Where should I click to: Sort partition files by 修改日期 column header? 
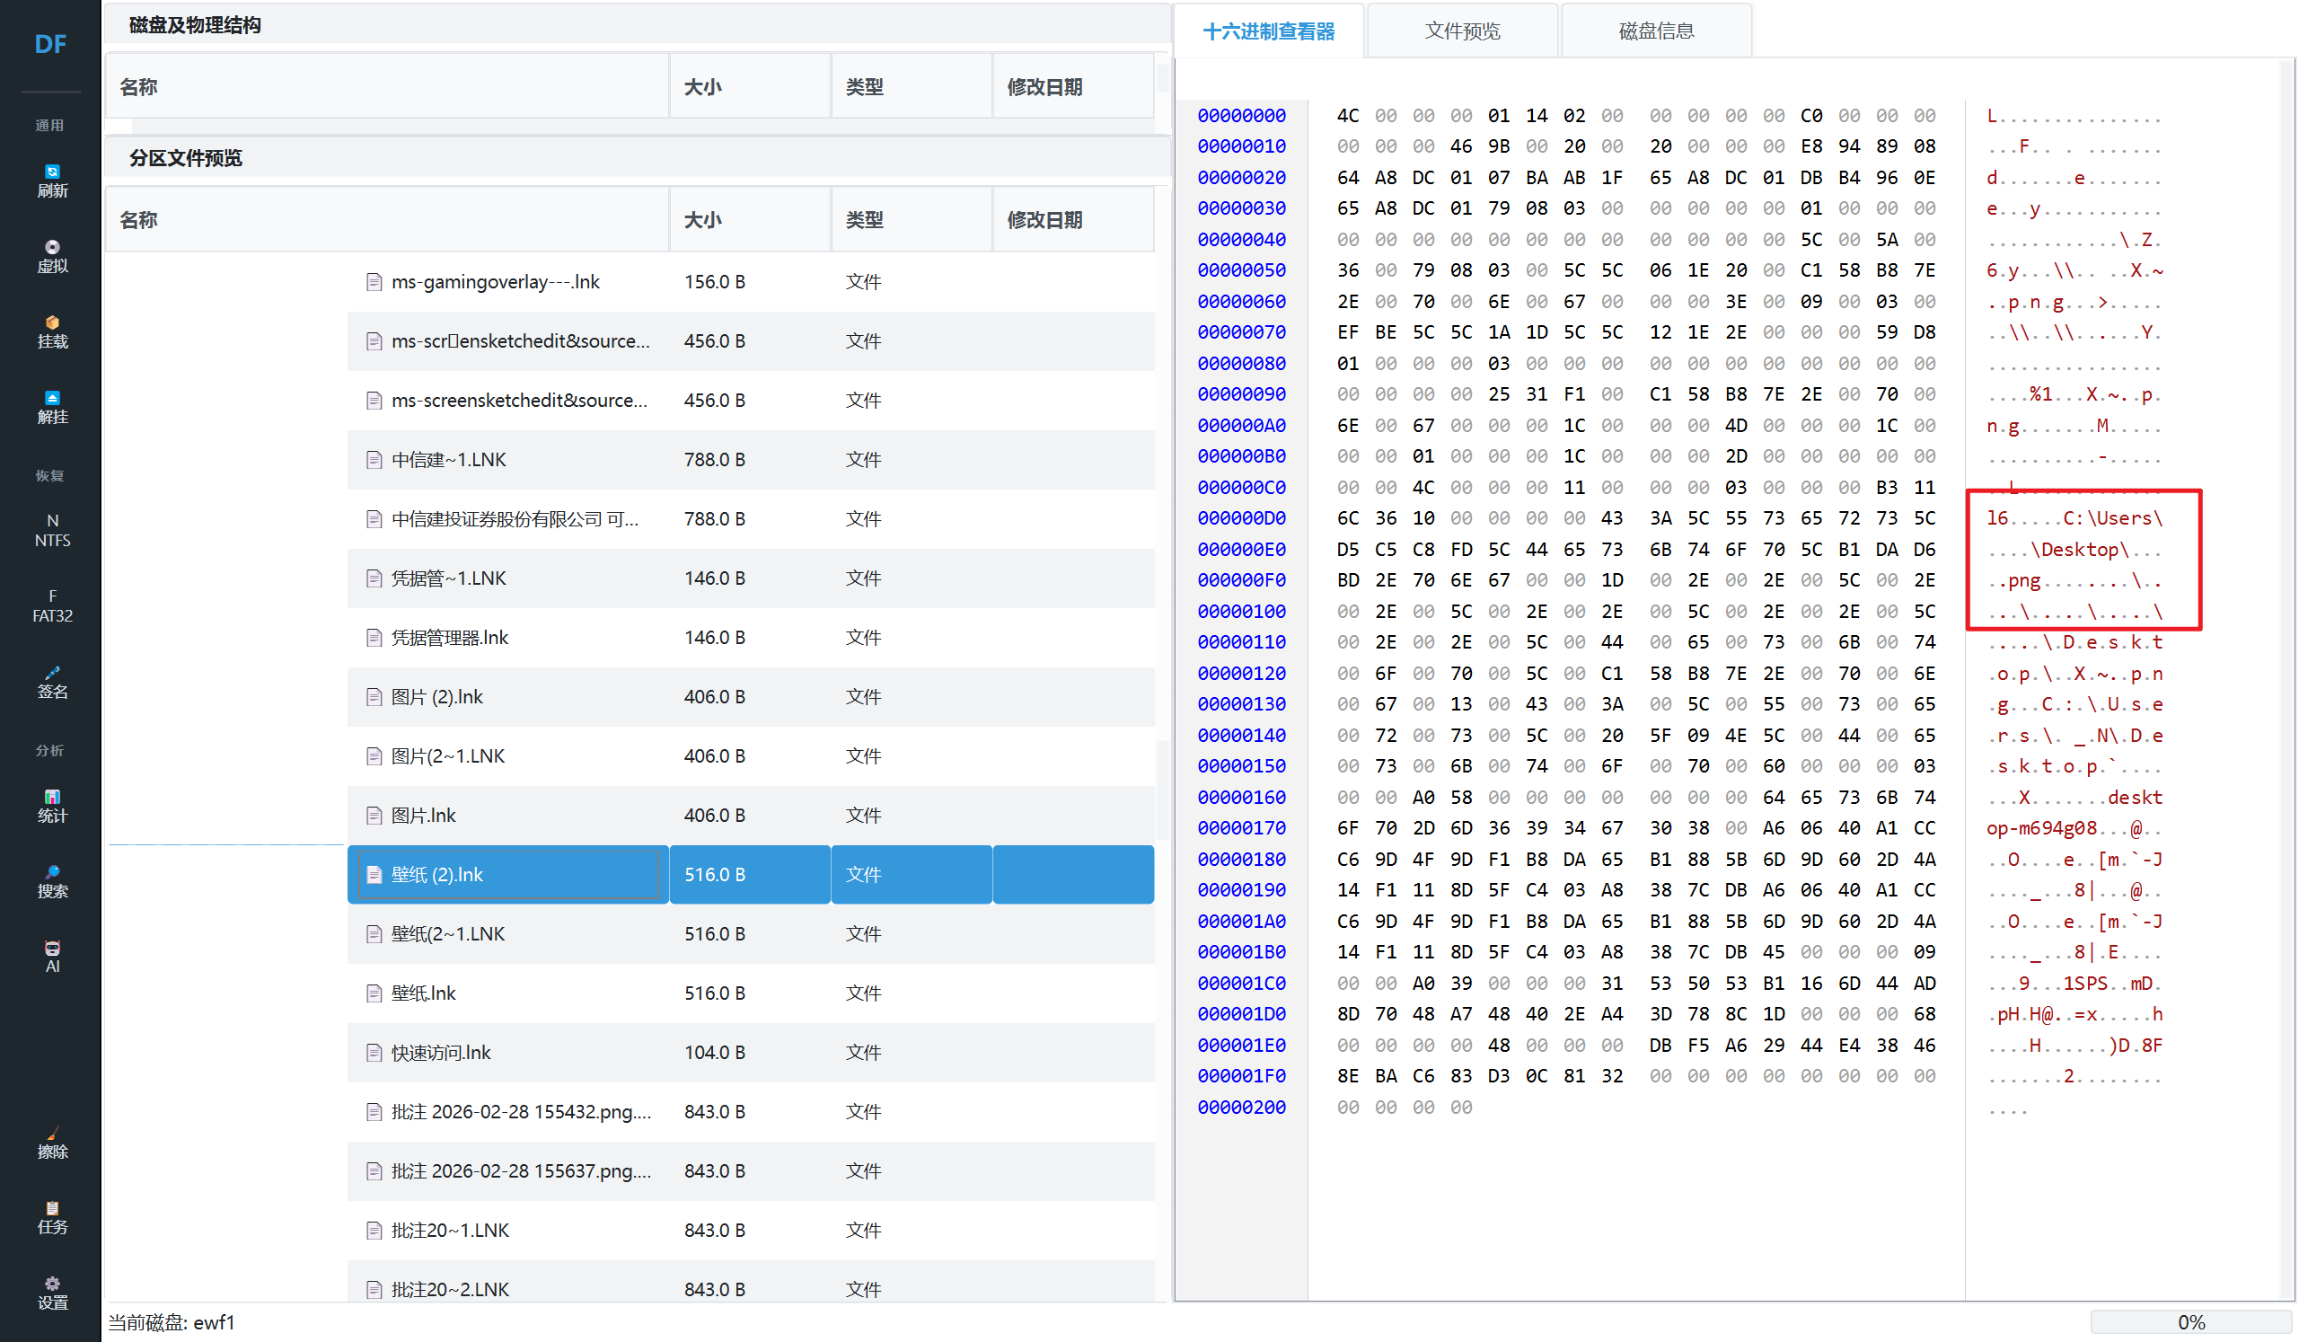[1044, 220]
